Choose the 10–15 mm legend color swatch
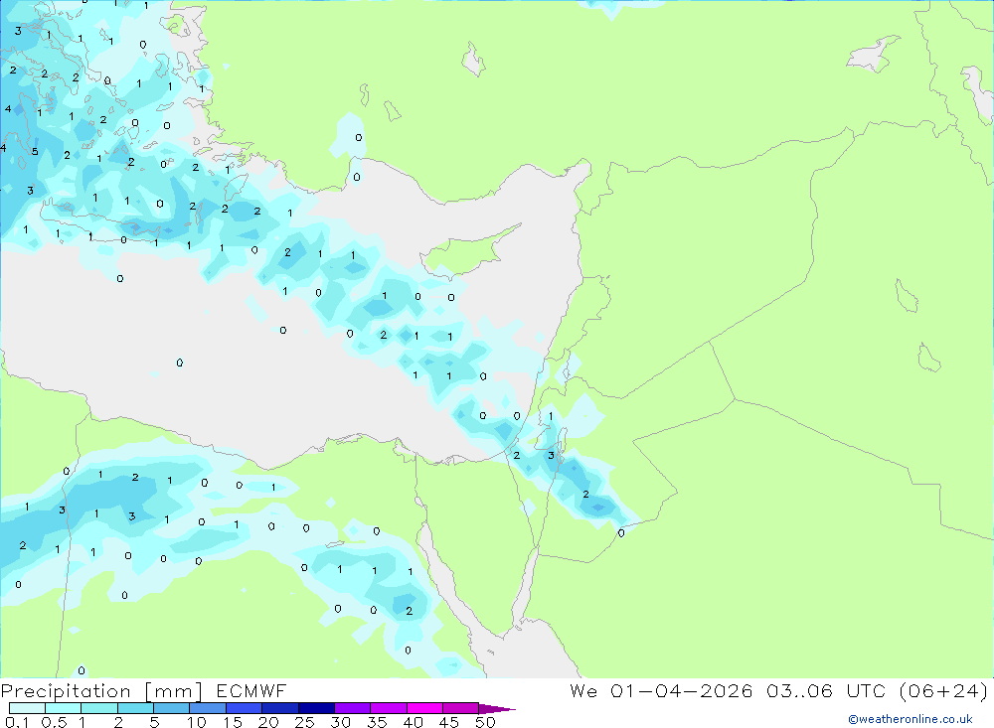Screen dimensions: 994x728 [208, 708]
